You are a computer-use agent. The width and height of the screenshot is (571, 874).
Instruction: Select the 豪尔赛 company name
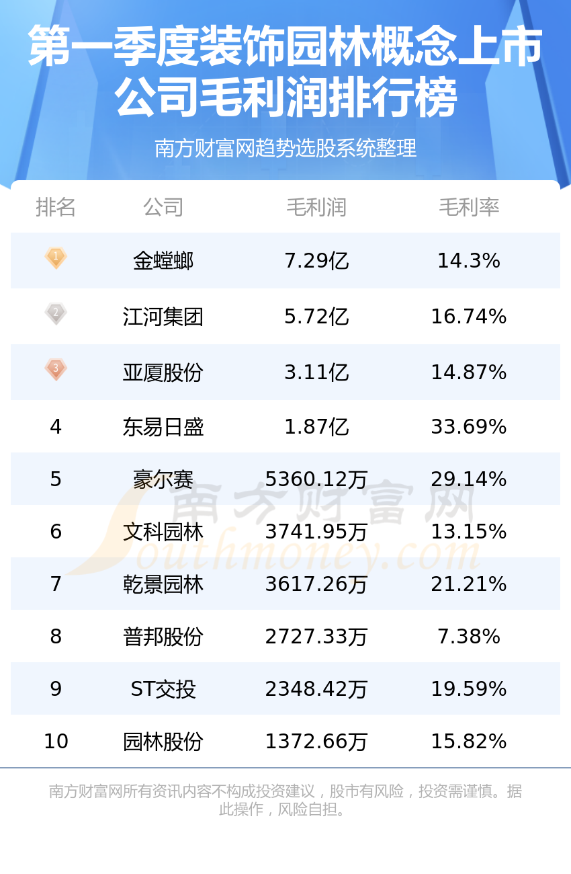[163, 479]
